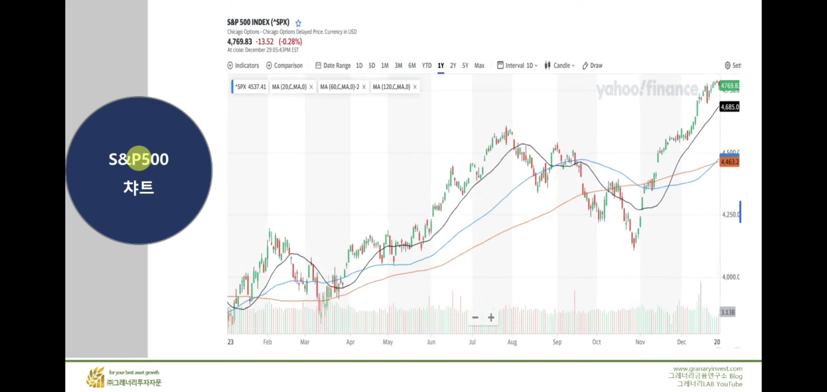Expand the Interval 1D dropdown
This screenshot has width=827, height=392.
pyautogui.click(x=517, y=65)
